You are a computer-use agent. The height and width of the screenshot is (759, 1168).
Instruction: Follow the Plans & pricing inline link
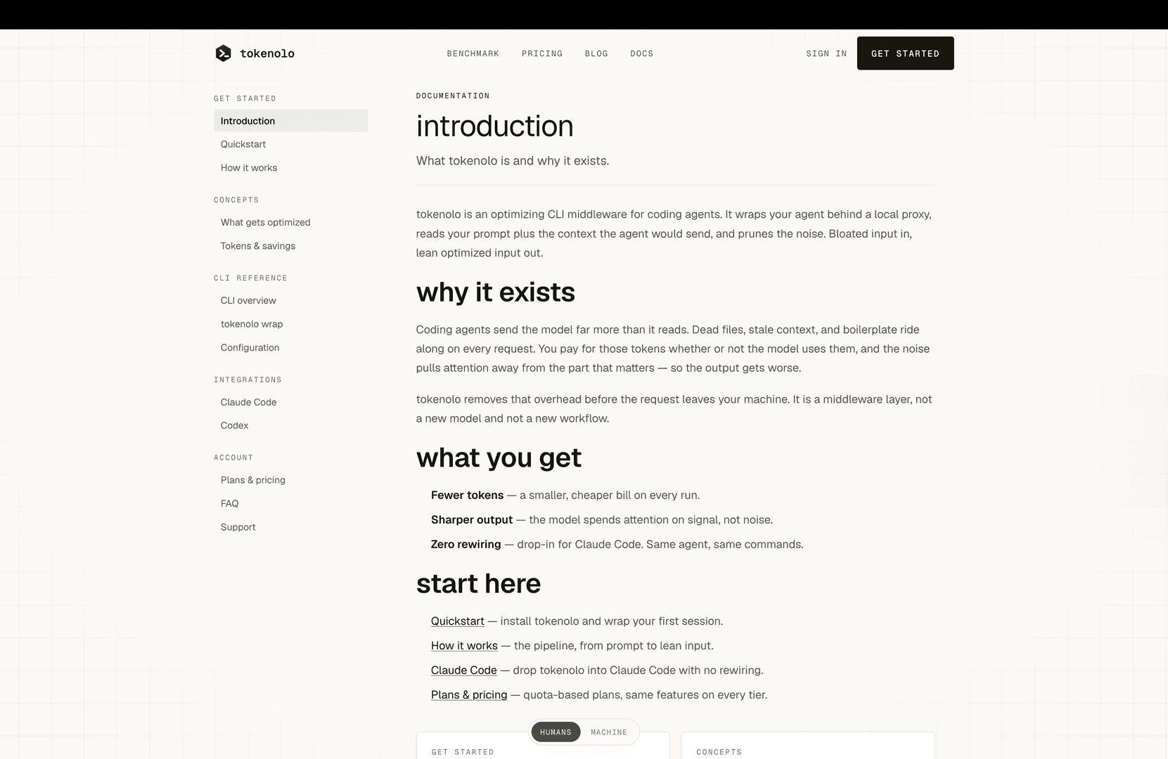pos(469,695)
